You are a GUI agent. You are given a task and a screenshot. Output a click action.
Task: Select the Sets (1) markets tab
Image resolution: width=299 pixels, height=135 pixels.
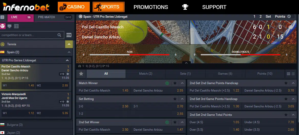(185, 74)
